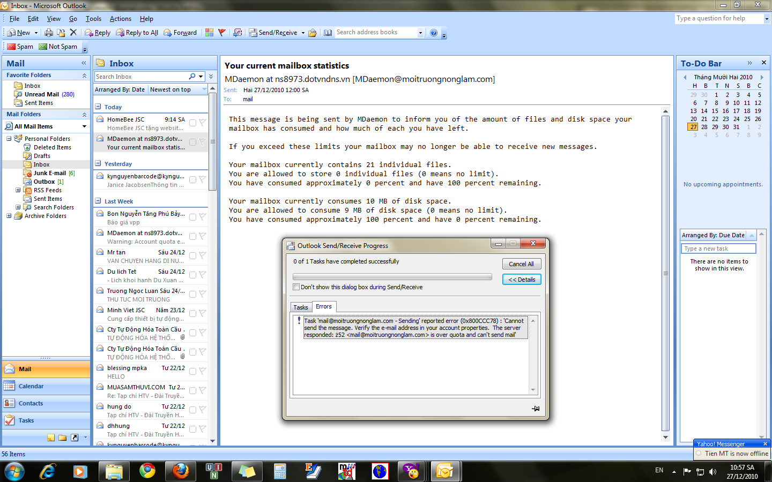
Task: Switch to Calendar in navigation pane
Action: (46, 386)
